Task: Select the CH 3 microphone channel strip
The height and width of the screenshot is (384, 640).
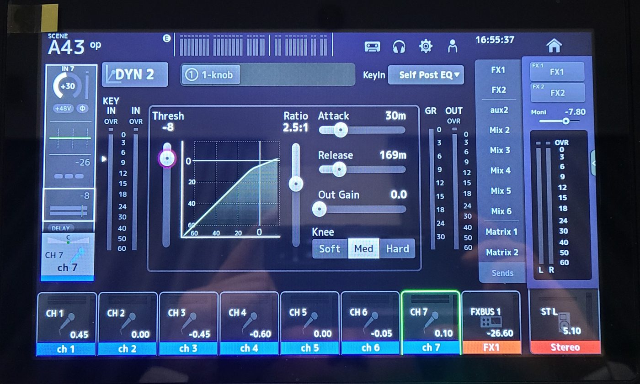Action: 188,324
